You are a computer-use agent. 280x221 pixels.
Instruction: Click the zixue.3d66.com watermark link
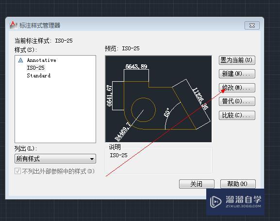point(243,206)
